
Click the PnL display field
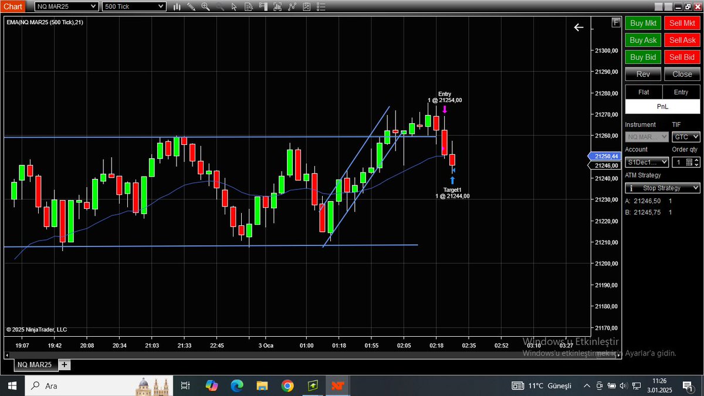click(663, 107)
